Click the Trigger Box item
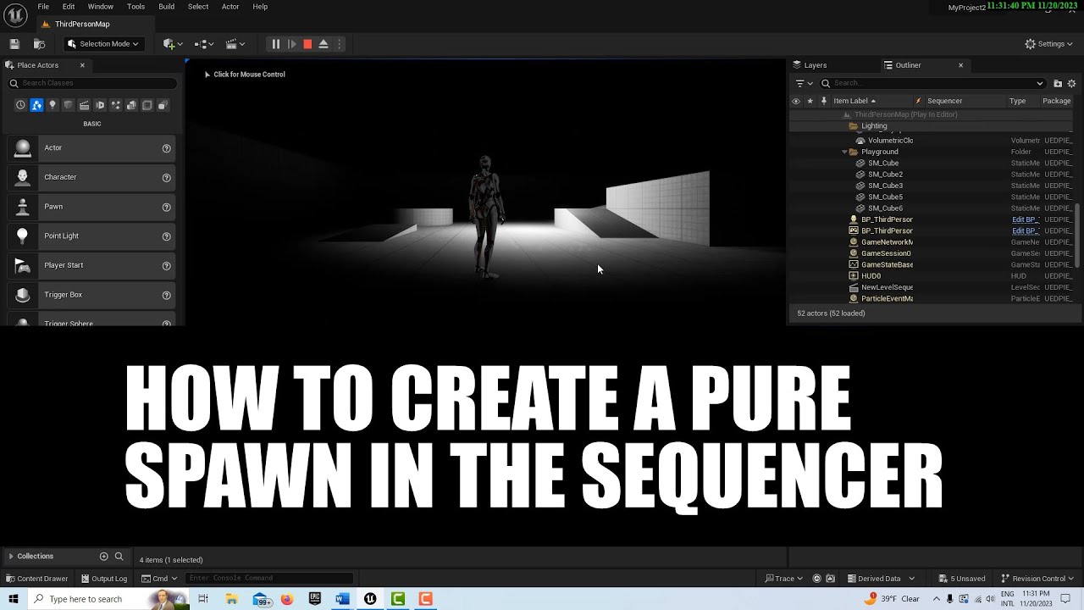 (x=91, y=295)
